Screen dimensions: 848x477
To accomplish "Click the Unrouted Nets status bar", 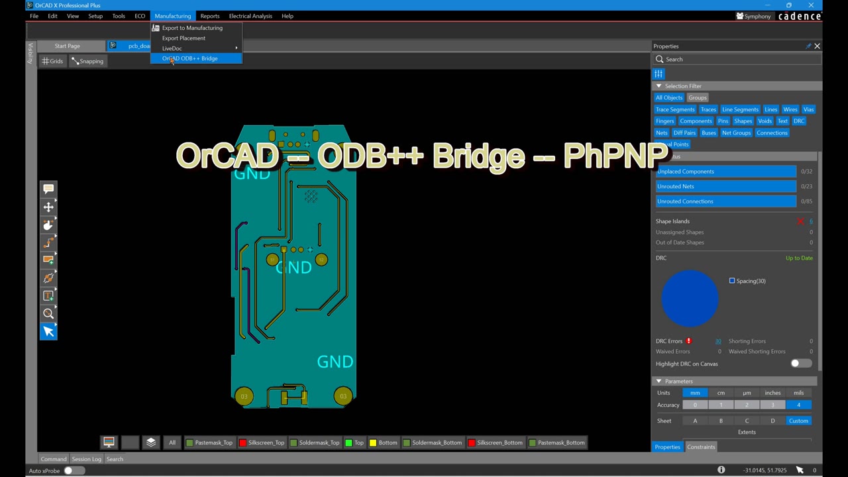I will (725, 186).
